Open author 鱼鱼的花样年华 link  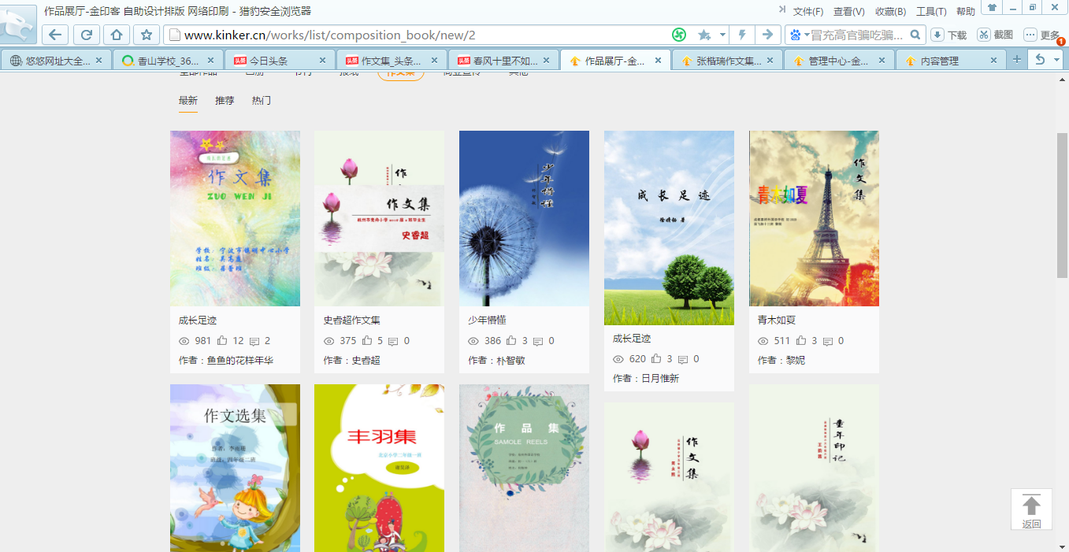(240, 361)
